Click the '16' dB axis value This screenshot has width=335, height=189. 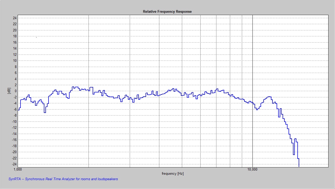[x=15, y=42]
